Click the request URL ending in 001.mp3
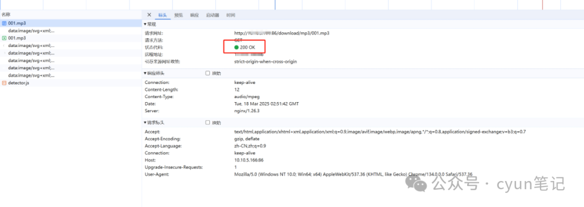This screenshot has width=584, height=207. pyautogui.click(x=282, y=33)
